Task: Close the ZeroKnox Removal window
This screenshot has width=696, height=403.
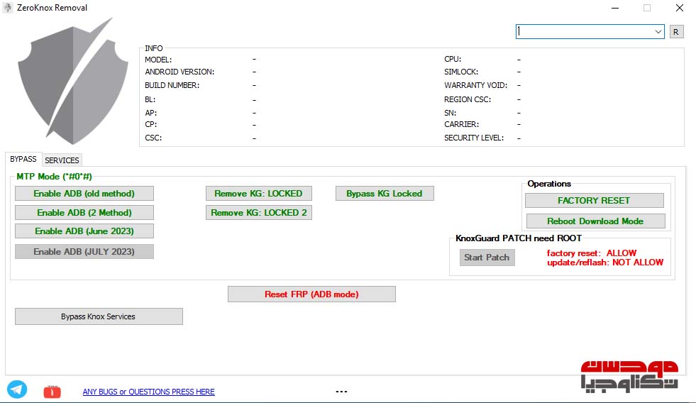Action: click(680, 8)
